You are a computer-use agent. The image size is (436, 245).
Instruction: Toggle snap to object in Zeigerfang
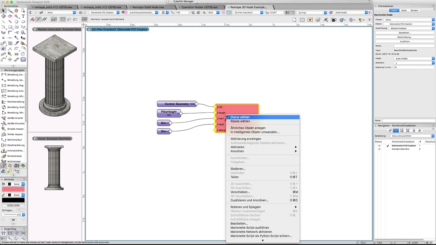click(10, 233)
